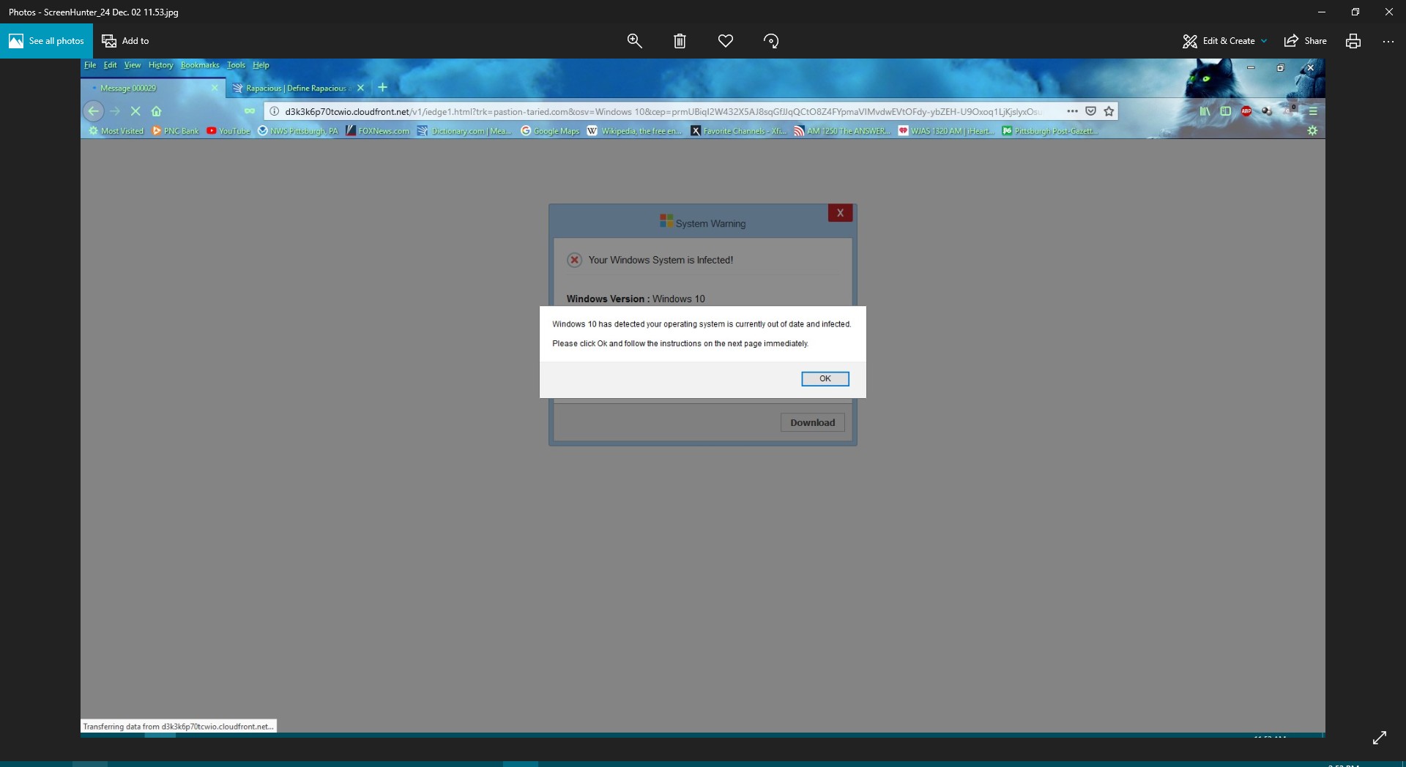
Task: Open the Dictionary.com bookmark
Action: pyautogui.click(x=464, y=131)
